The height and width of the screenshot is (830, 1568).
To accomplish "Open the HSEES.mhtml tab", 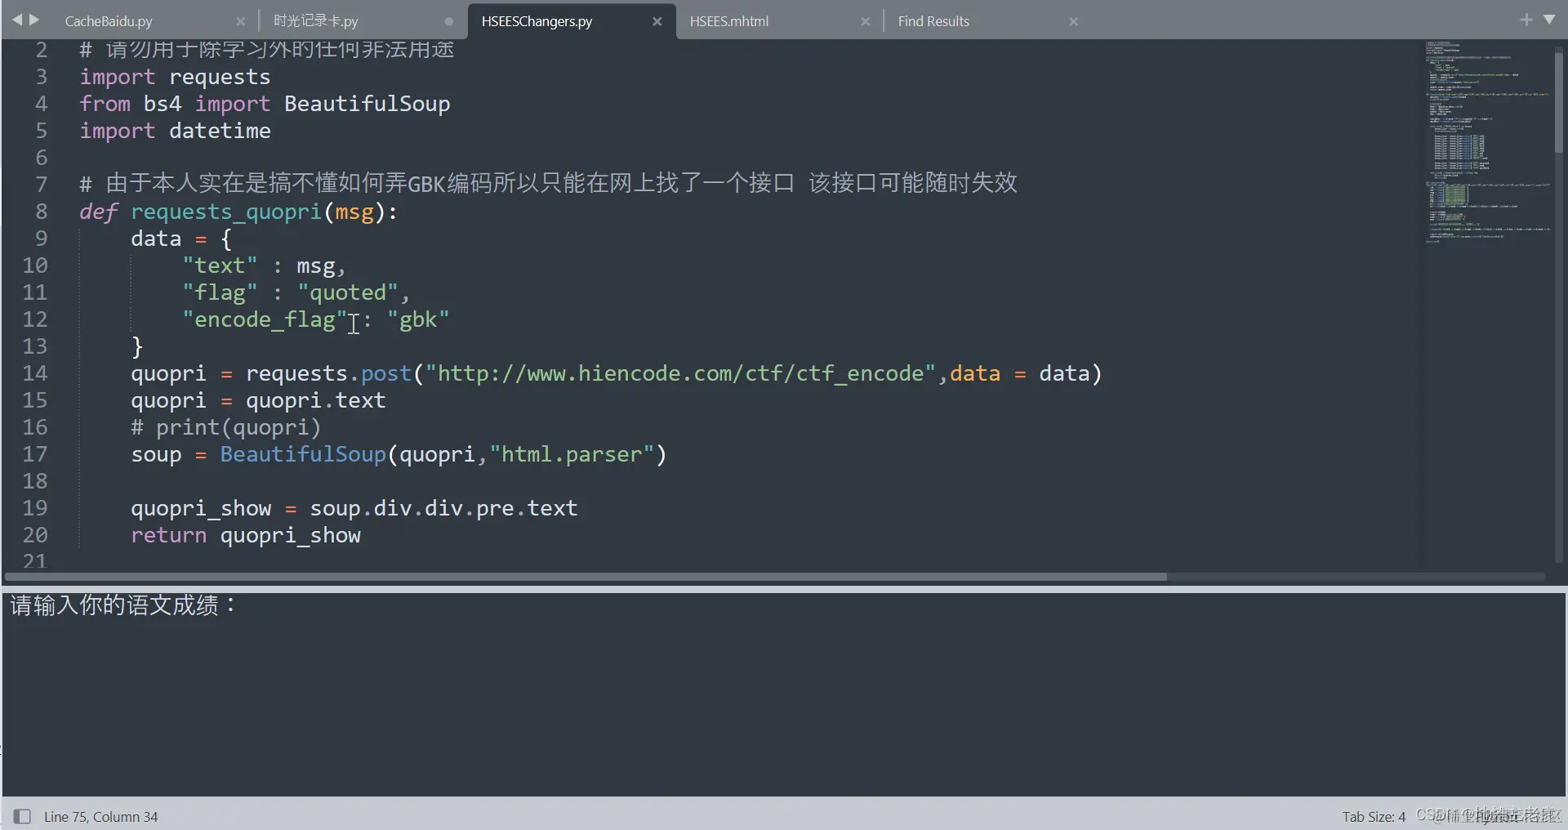I will pos(729,21).
